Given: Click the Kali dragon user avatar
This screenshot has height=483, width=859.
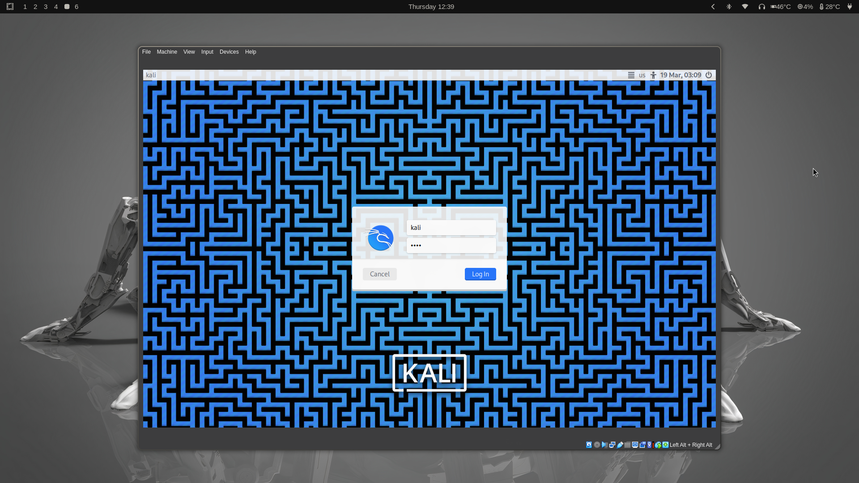Looking at the screenshot, I should [379, 238].
